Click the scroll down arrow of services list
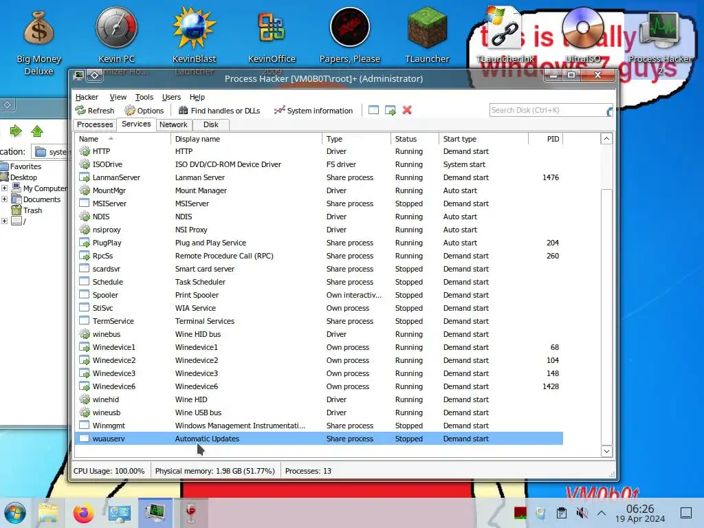Screen dimensions: 704x528 pyautogui.click(x=606, y=451)
